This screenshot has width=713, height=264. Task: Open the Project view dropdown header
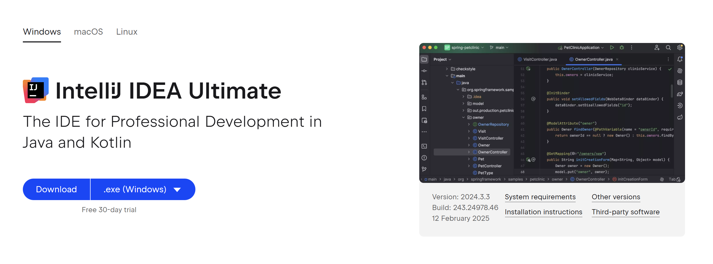pos(442,60)
